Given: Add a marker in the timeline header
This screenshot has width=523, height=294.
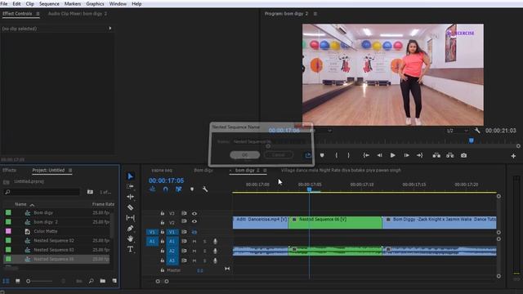Looking at the screenshot, I should (192, 189).
